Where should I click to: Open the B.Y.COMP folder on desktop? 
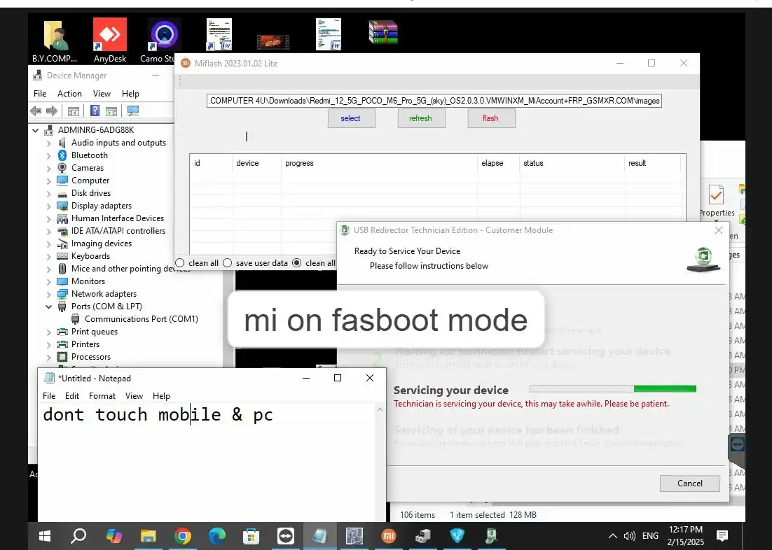(x=55, y=41)
